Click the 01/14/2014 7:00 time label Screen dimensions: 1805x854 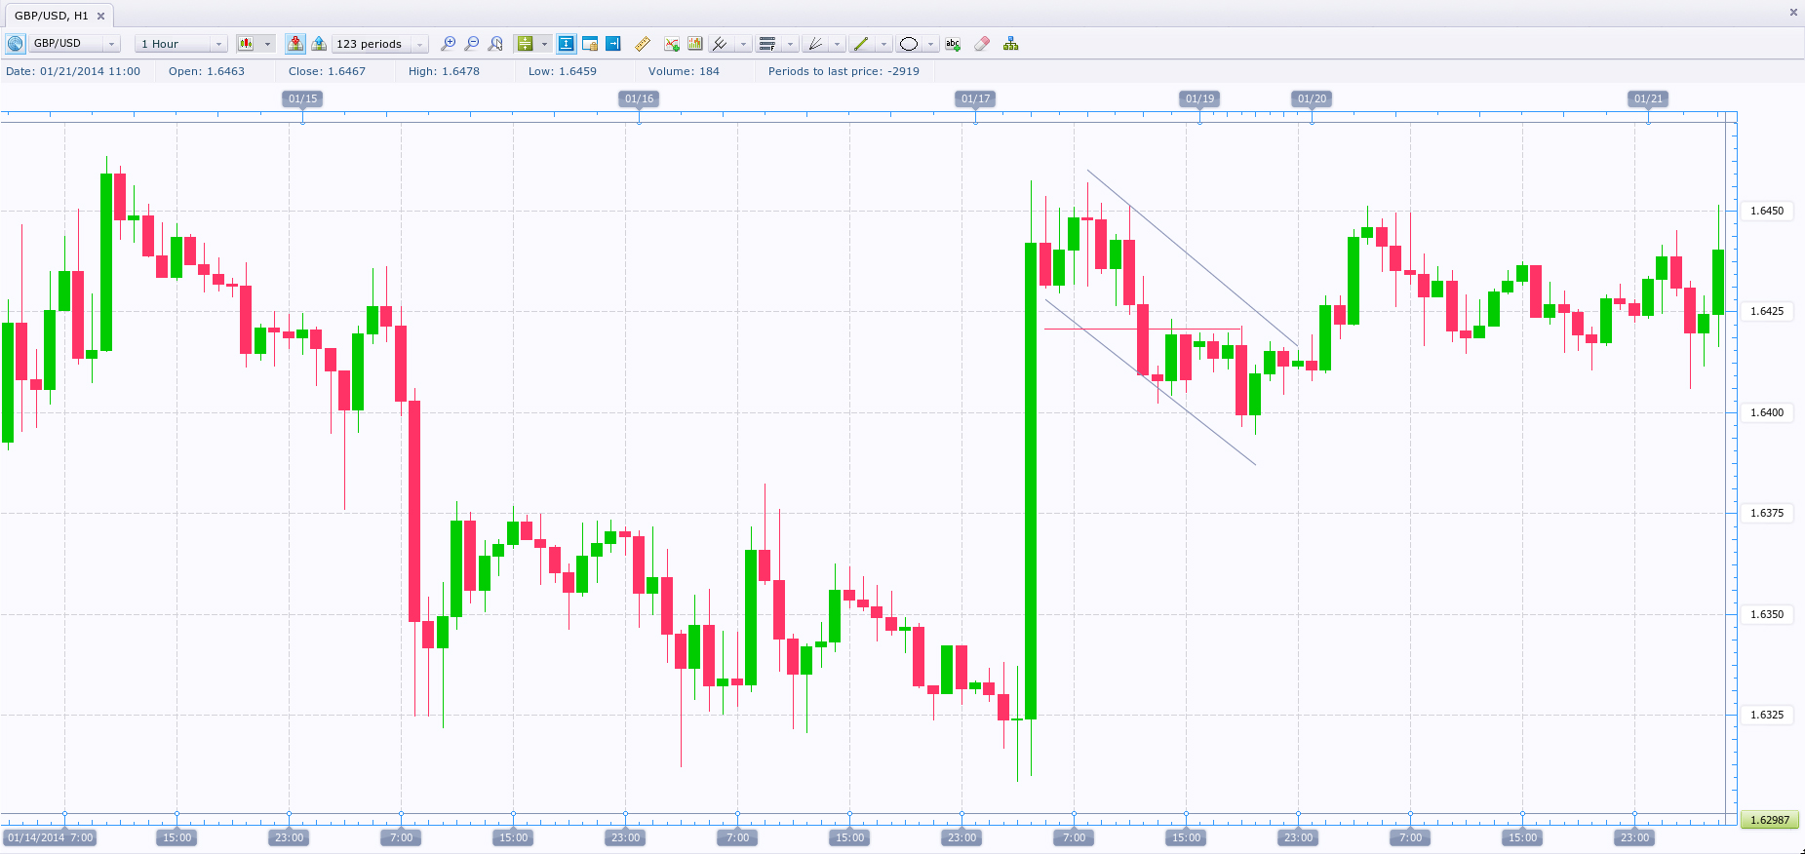pyautogui.click(x=51, y=837)
